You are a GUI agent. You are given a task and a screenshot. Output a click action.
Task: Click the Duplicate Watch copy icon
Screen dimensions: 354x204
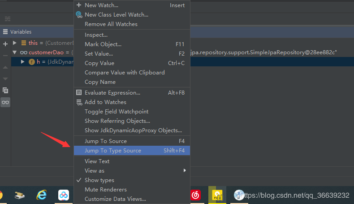pyautogui.click(x=5, y=91)
